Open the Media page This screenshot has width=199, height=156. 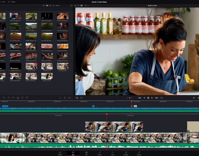click(x=60, y=153)
